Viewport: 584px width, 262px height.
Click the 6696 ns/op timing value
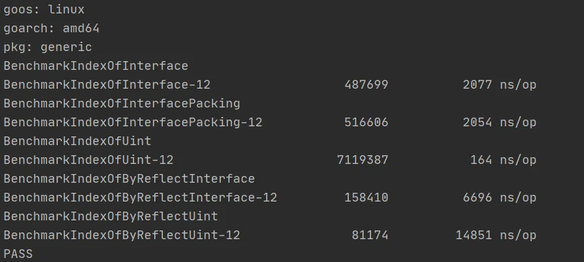click(499, 198)
